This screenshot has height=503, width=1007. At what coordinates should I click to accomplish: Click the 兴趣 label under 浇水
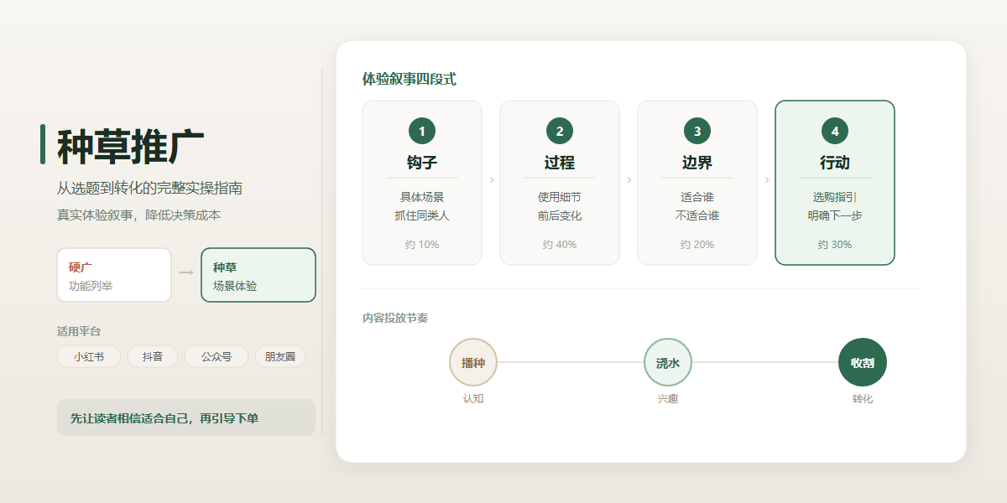pyautogui.click(x=668, y=399)
